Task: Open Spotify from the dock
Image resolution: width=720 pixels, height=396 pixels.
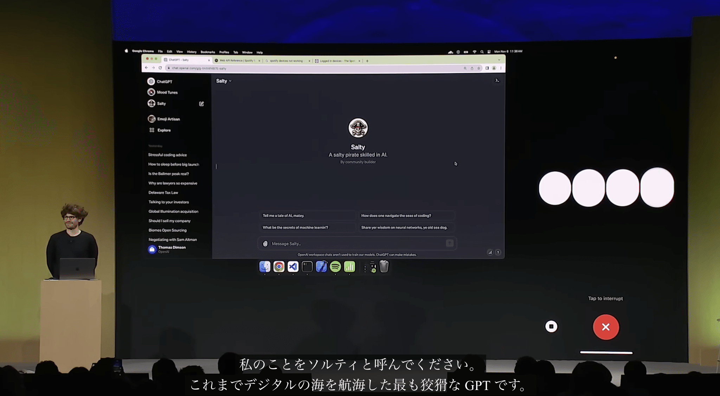Action: tap(335, 267)
